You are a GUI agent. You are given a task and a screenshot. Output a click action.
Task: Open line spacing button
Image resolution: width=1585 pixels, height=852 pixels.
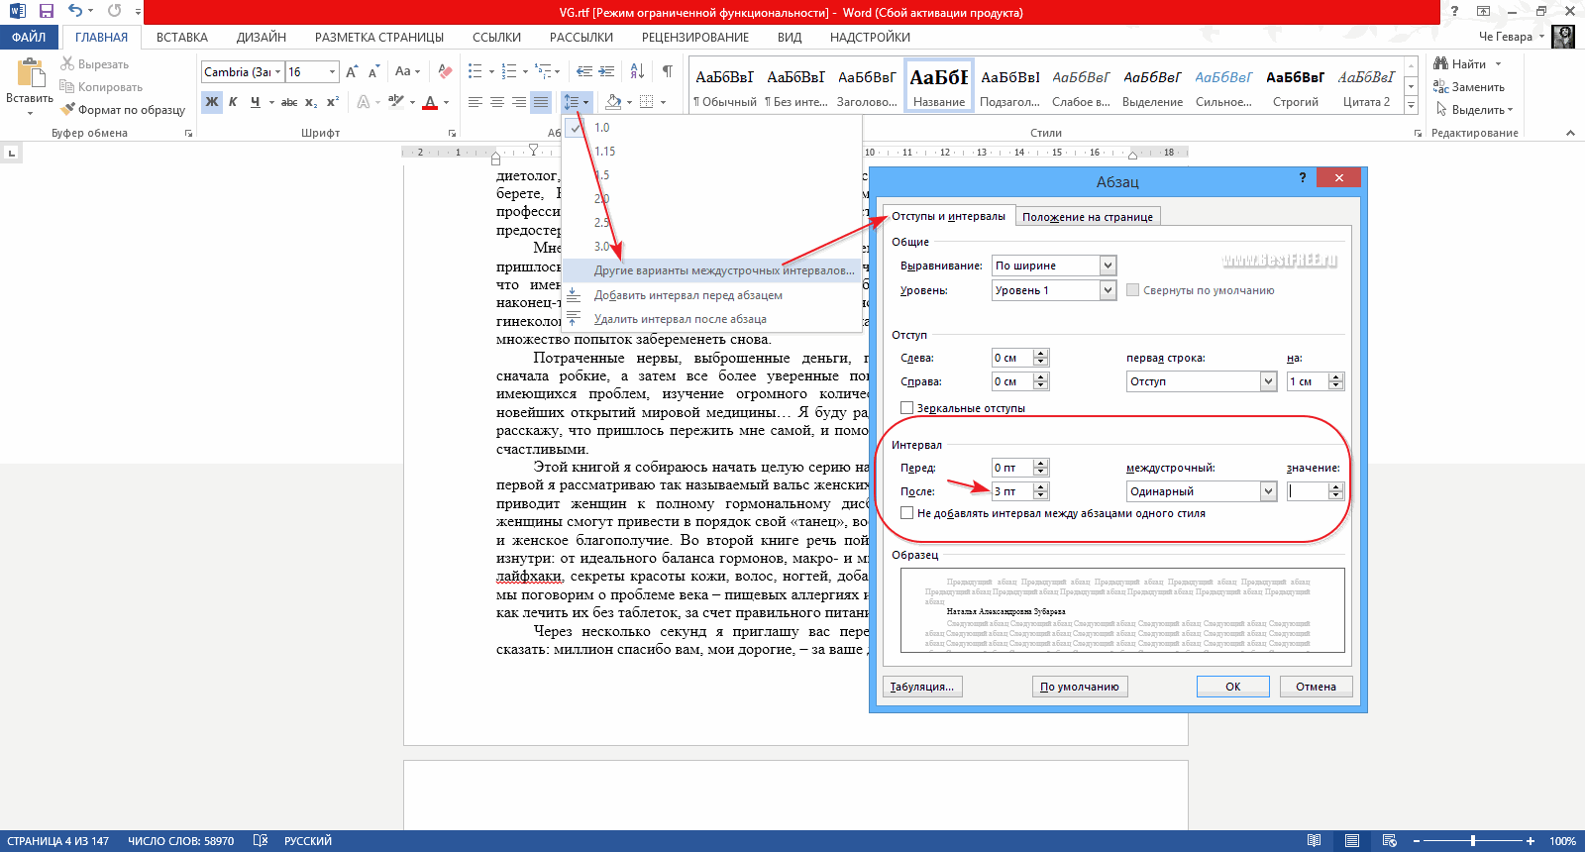click(576, 101)
